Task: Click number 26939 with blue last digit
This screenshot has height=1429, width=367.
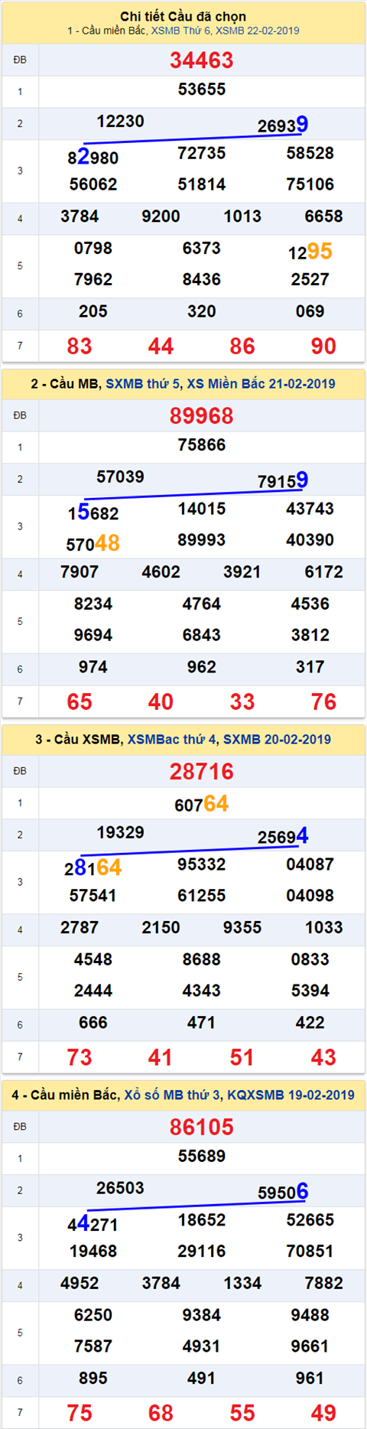Action: [283, 125]
